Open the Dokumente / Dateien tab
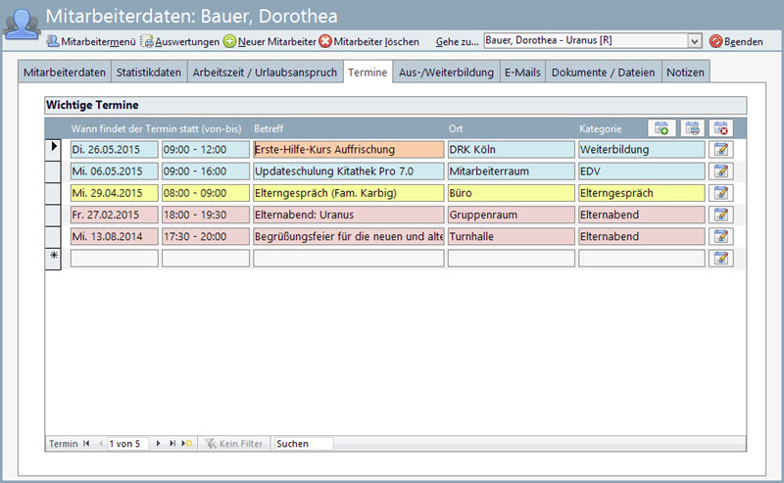Viewport: 784px width, 483px height. coord(603,72)
